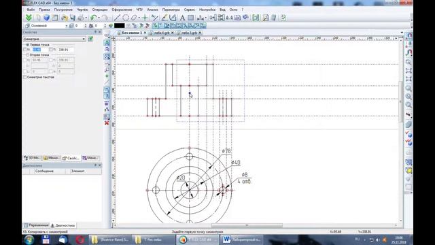Click the blue 3D model icon in toolbar
Screen dimensions: 435x245
pyautogui.click(x=47, y=18)
